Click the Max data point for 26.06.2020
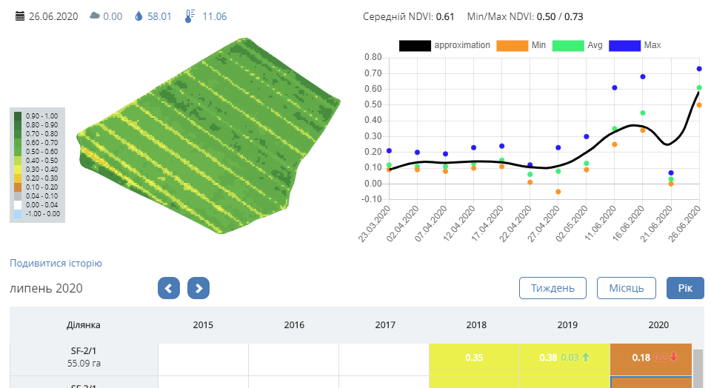This screenshot has width=711, height=388. (699, 69)
